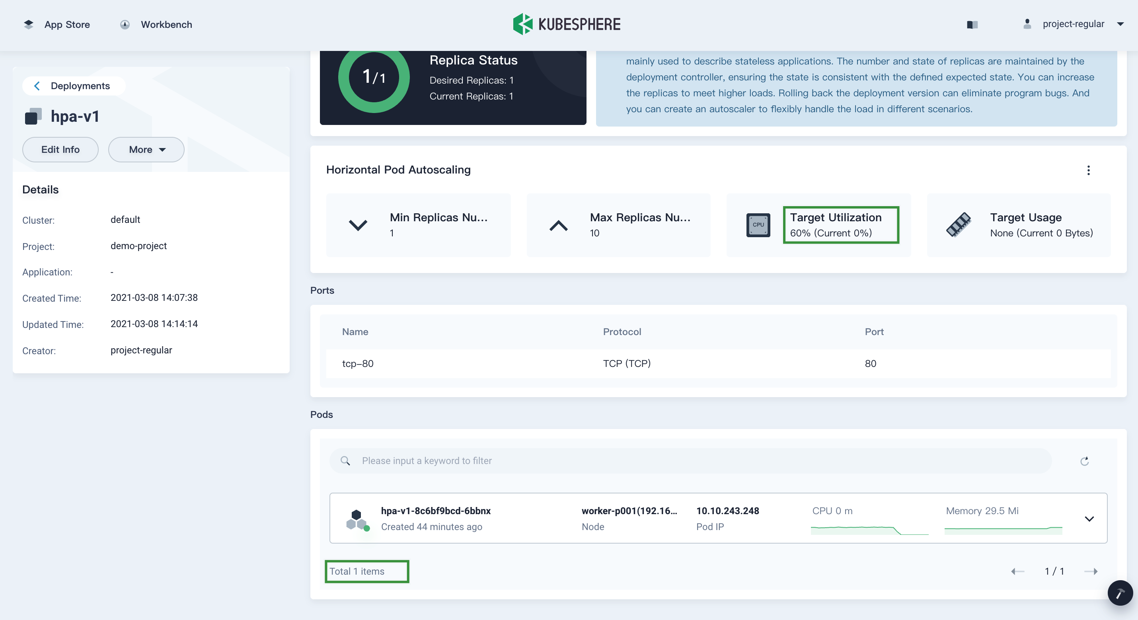Viewport: 1138px width, 620px height.
Task: Click the refresh icon in Pods section
Action: (1084, 461)
